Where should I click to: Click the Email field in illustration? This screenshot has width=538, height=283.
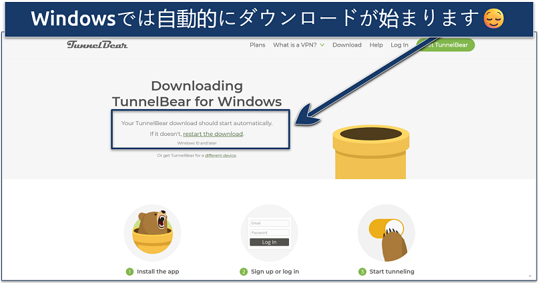pos(270,223)
